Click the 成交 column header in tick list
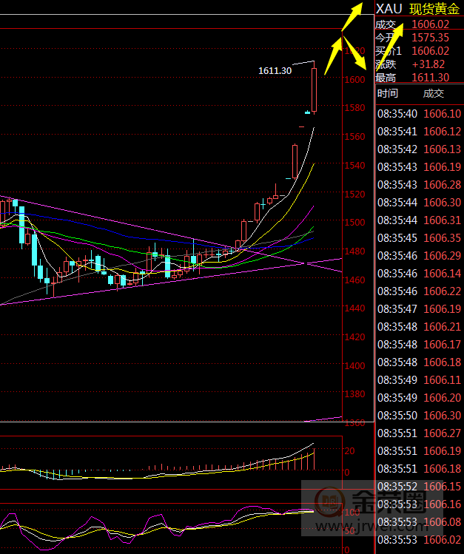The width and height of the screenshot is (464, 554). [433, 93]
